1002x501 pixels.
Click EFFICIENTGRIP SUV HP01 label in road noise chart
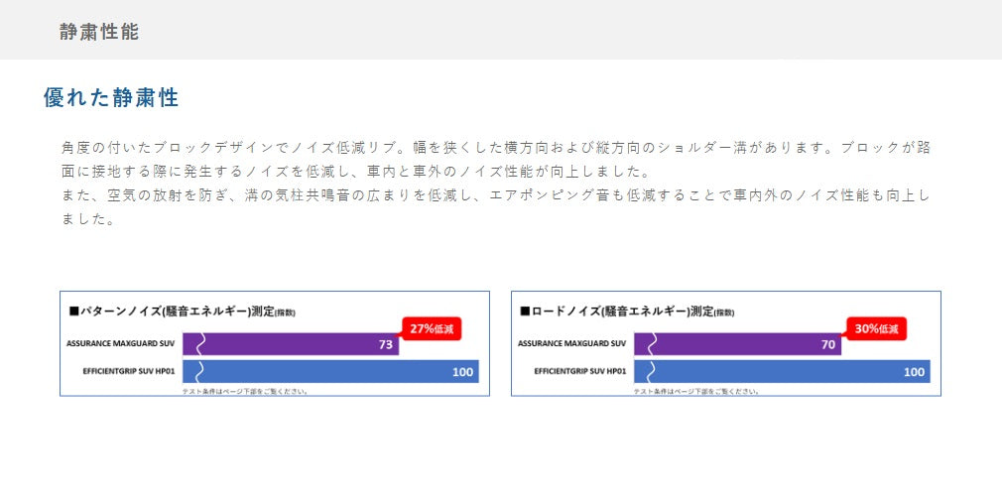(x=579, y=371)
